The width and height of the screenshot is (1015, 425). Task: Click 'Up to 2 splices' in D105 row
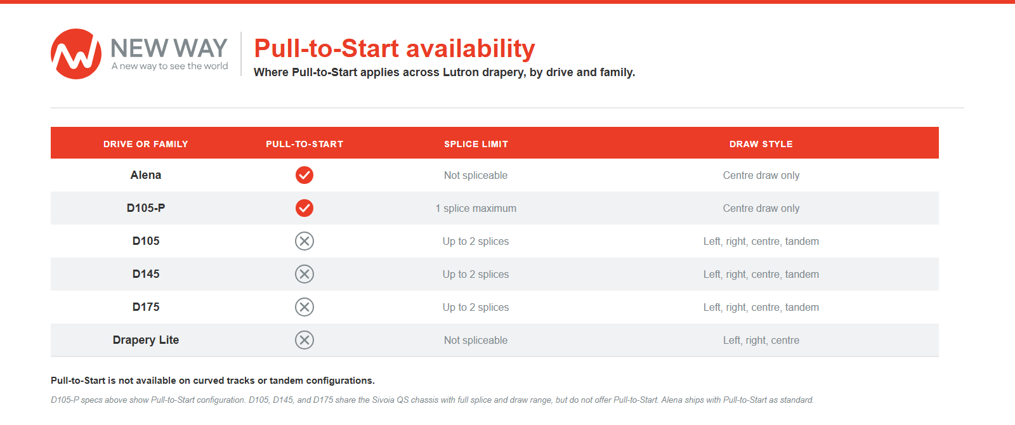click(x=476, y=241)
